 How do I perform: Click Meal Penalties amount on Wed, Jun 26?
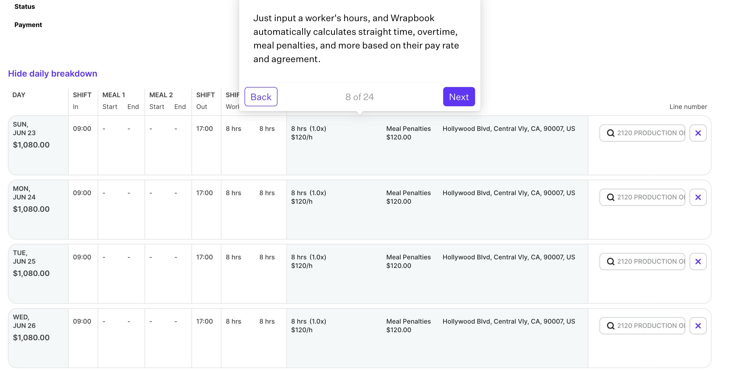tap(398, 330)
